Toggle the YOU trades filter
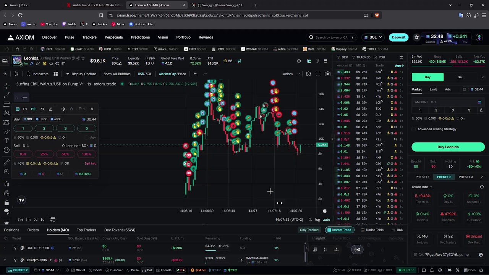The height and width of the screenshot is (275, 489). [x=379, y=57]
